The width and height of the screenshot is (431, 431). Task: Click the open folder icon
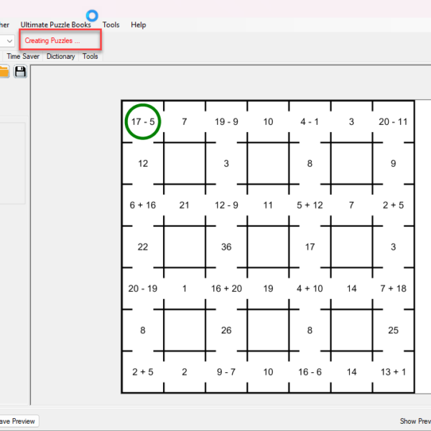pyautogui.click(x=4, y=71)
